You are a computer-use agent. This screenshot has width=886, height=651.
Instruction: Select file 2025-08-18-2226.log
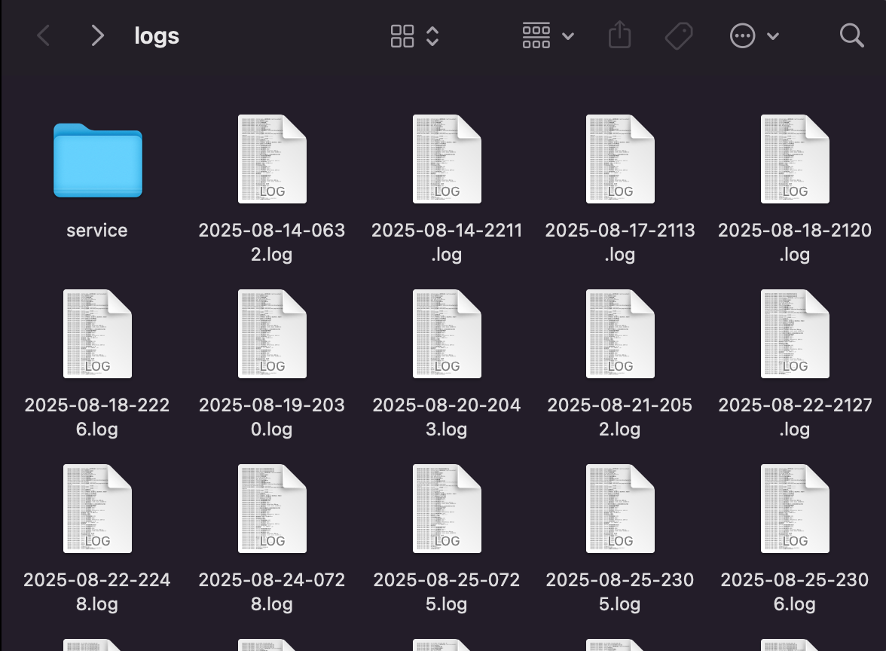point(97,335)
